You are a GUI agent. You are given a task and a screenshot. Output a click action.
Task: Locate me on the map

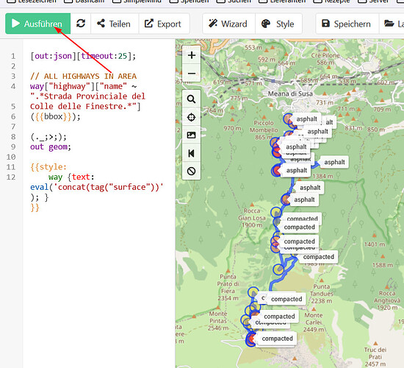[191, 117]
